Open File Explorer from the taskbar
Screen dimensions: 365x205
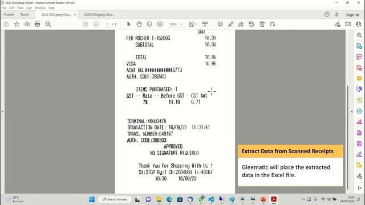click(159, 199)
